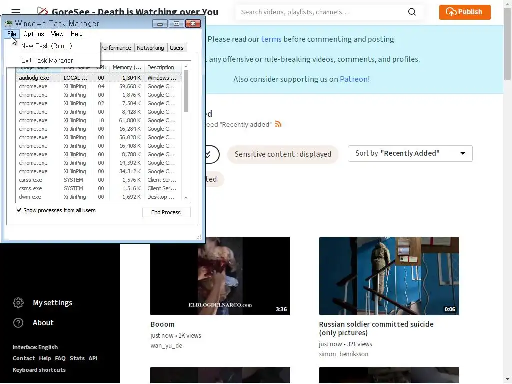Open My settings in sidebar
Image resolution: width=512 pixels, height=384 pixels.
pyautogui.click(x=53, y=303)
